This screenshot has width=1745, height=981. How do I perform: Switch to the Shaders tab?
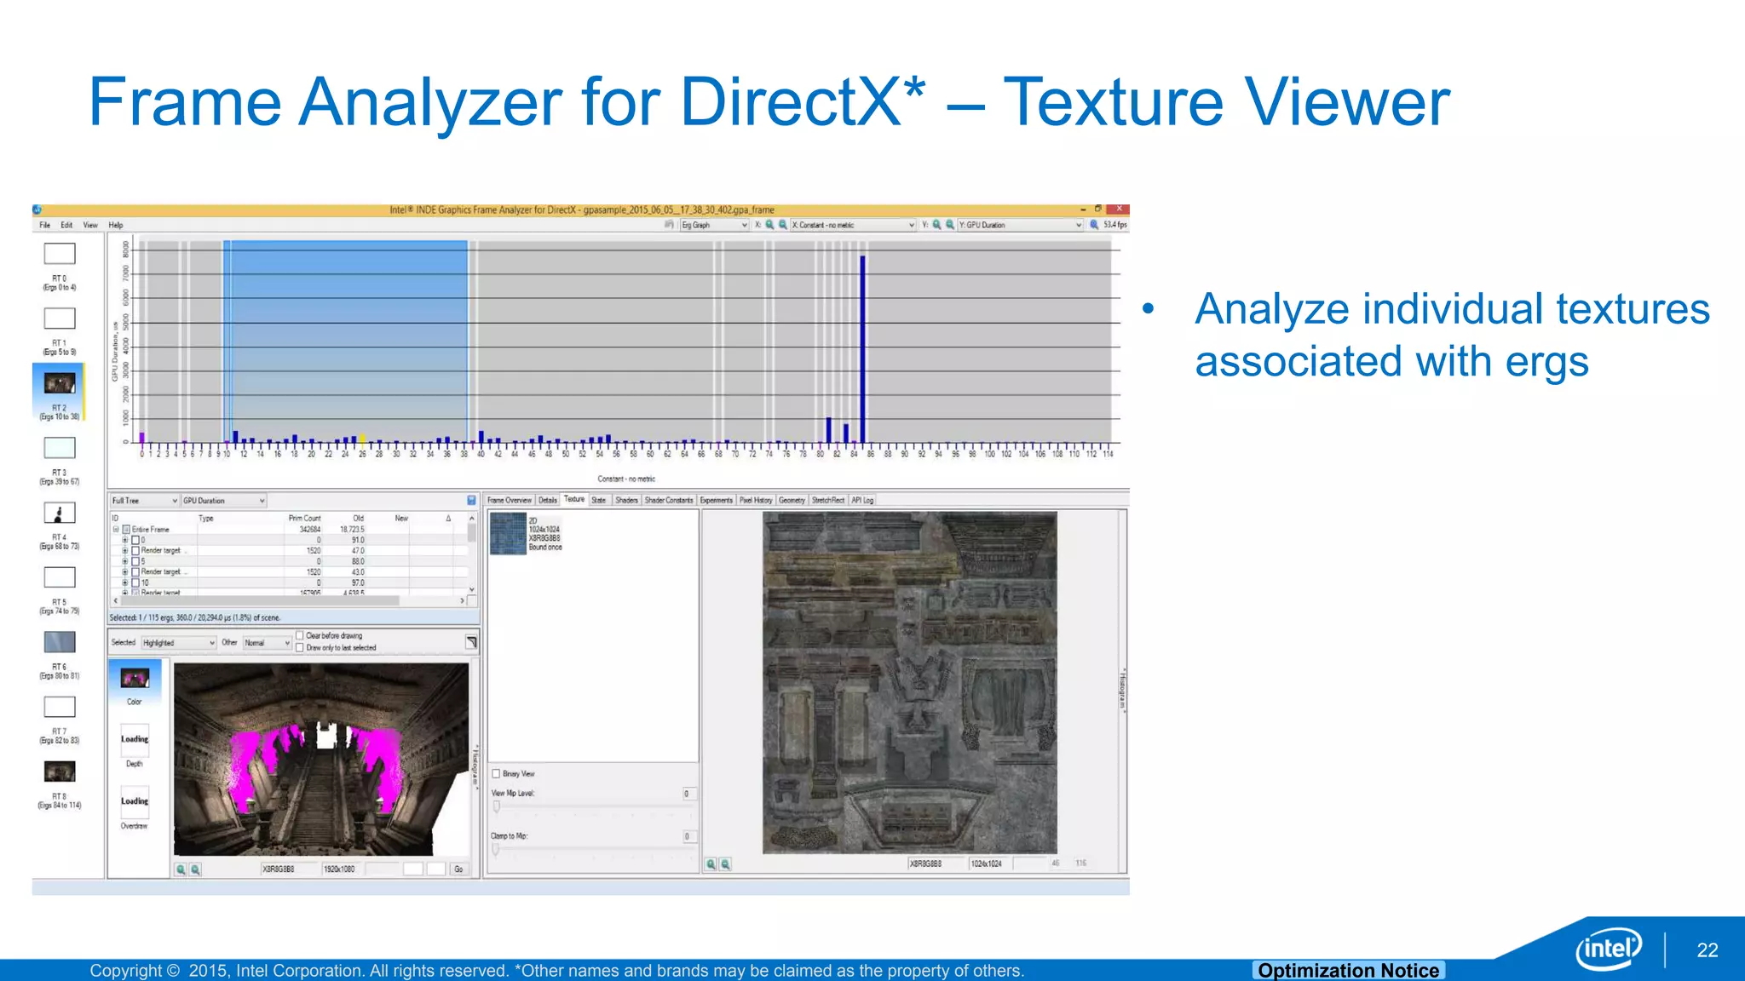pyautogui.click(x=627, y=501)
